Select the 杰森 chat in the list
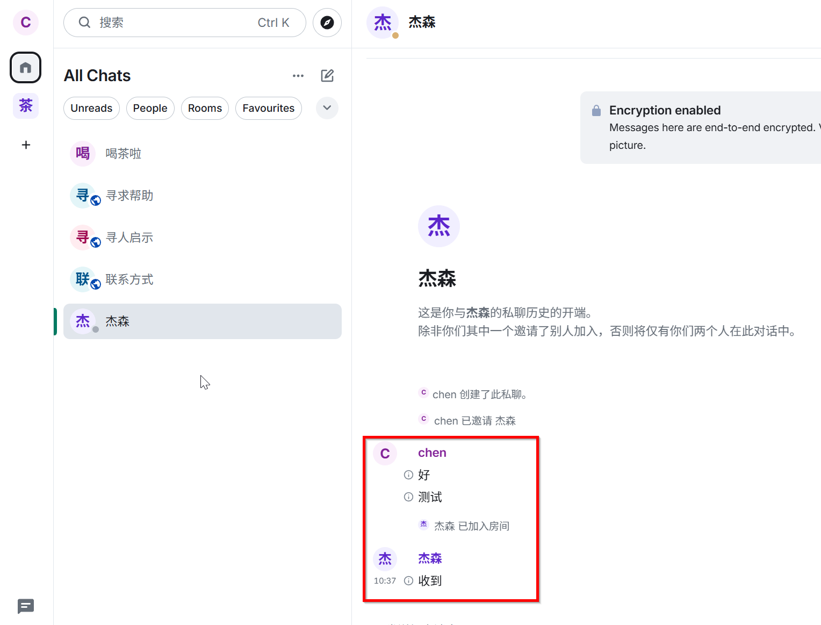Viewport: 821px width, 625px height. point(203,321)
